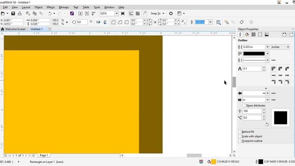Open line style dropdown in Outline panel
The image size is (295, 166).
267,60
